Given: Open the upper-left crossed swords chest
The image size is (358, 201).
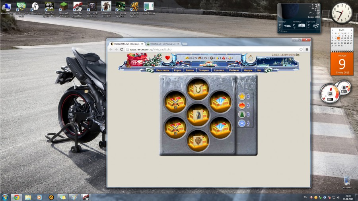Looking at the screenshot, I should pyautogui.click(x=175, y=102).
